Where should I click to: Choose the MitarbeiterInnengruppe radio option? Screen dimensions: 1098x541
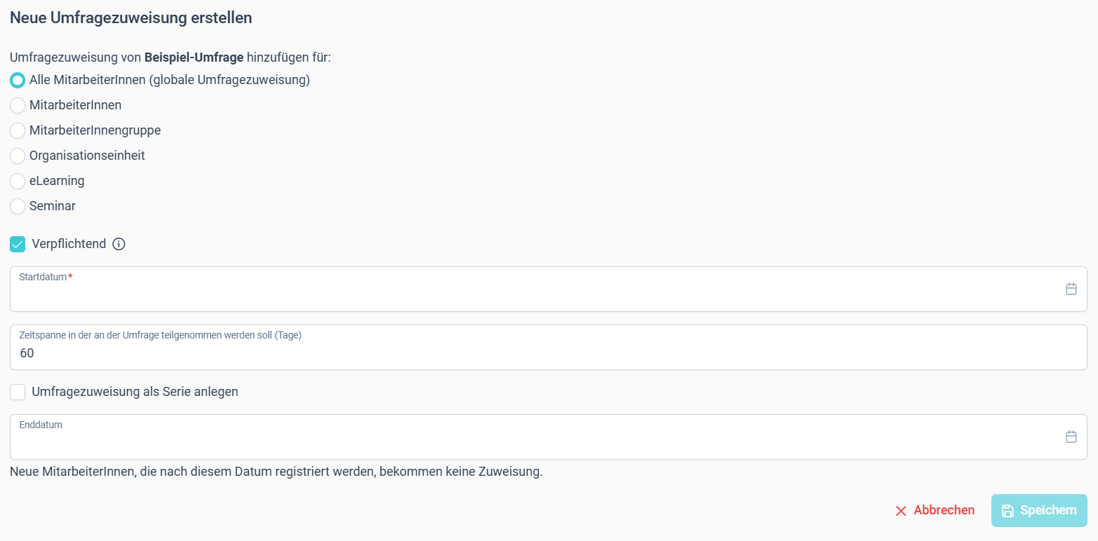[x=18, y=130]
